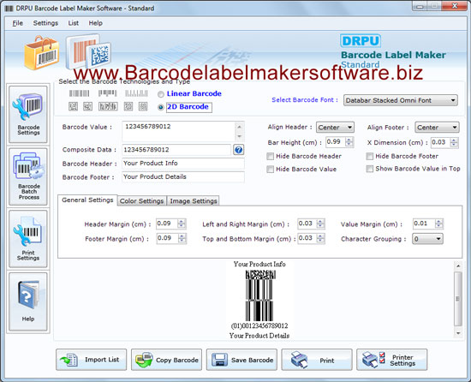Click the Bar Height value field
This screenshot has height=382, width=471.
(336, 142)
